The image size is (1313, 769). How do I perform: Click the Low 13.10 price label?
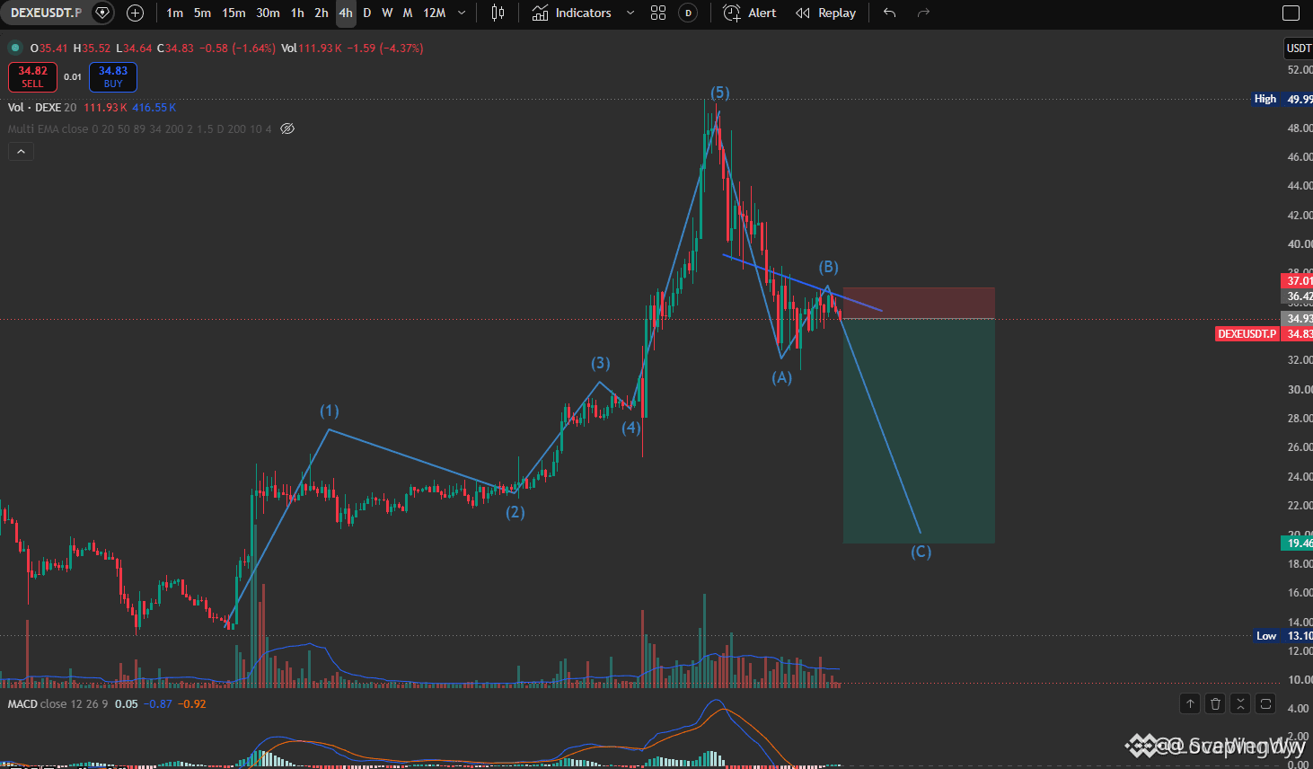(1283, 635)
